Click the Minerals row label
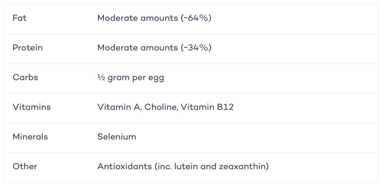 pos(30,137)
